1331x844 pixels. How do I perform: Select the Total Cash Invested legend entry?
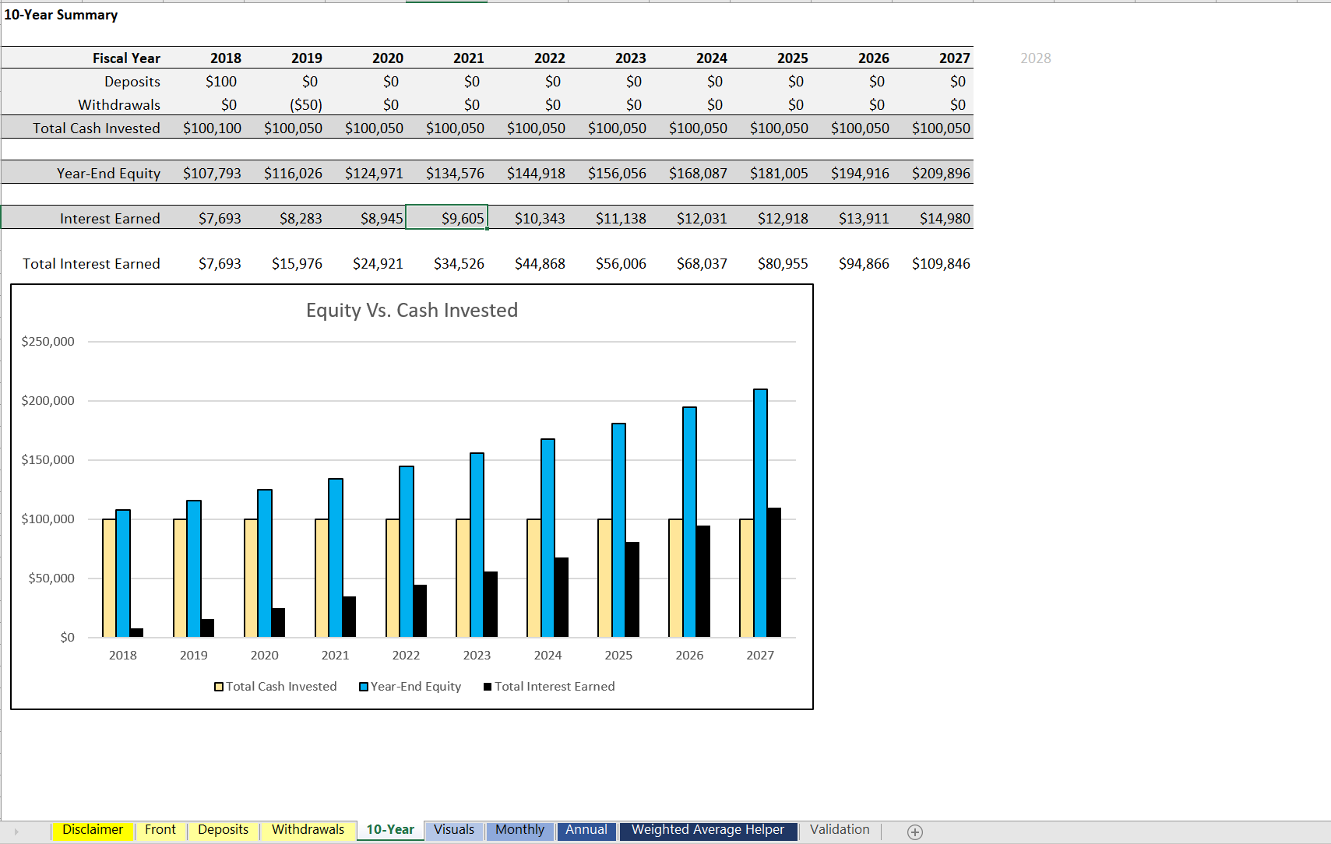coord(276,687)
